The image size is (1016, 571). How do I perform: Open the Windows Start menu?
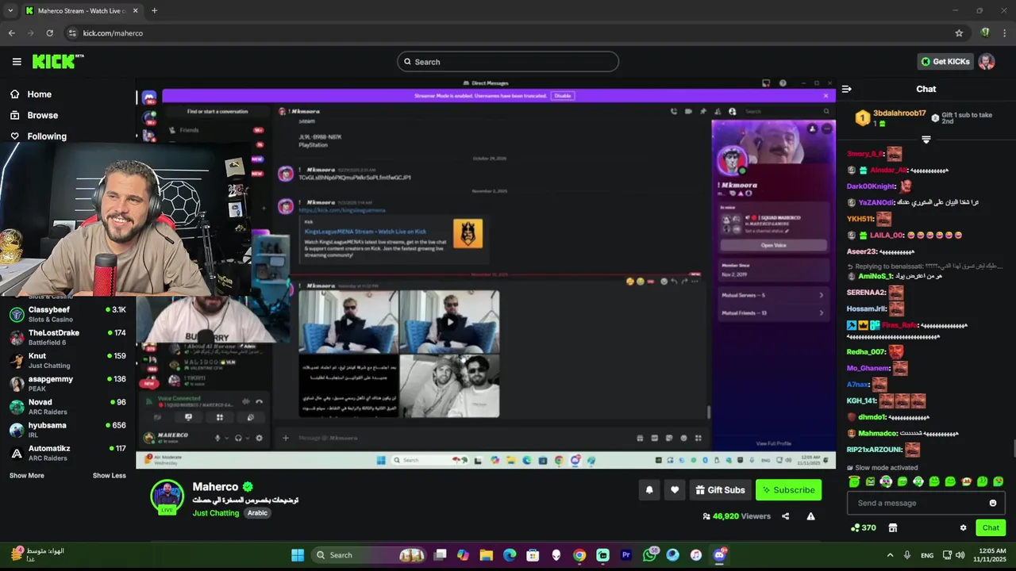click(x=298, y=555)
